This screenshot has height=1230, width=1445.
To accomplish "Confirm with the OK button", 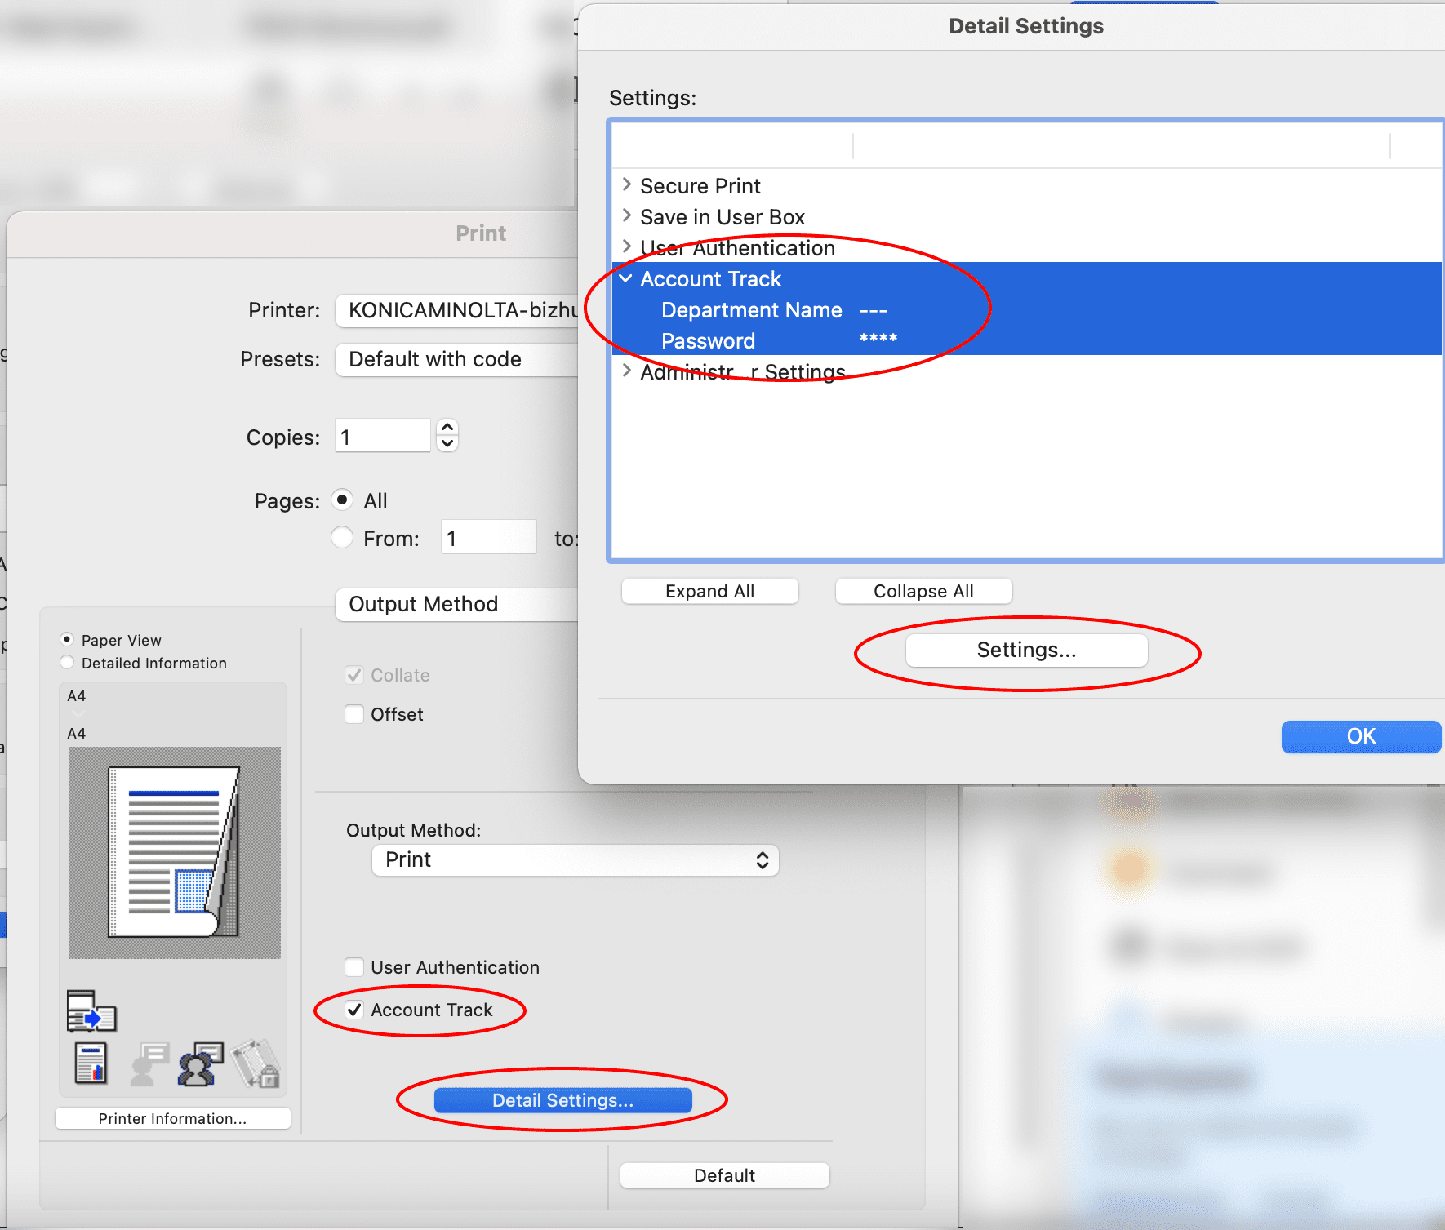I will pos(1361,736).
